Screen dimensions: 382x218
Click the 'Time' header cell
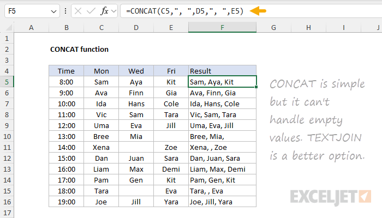[66, 71]
